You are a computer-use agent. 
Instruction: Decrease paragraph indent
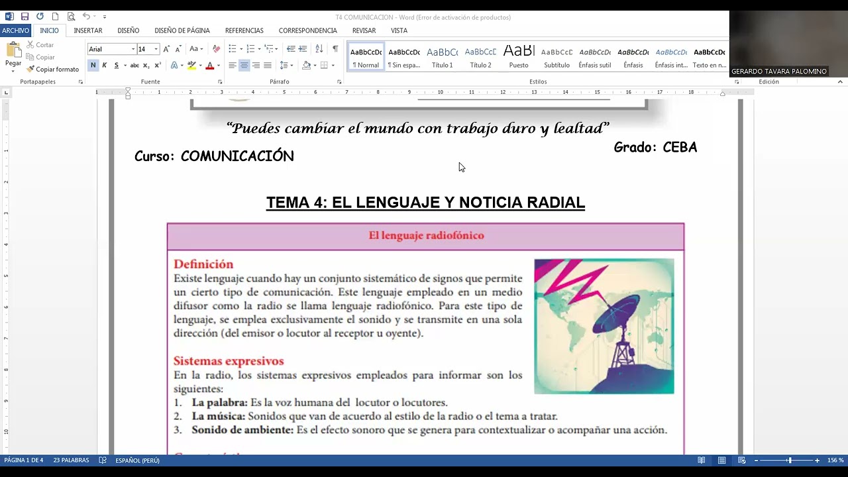291,49
